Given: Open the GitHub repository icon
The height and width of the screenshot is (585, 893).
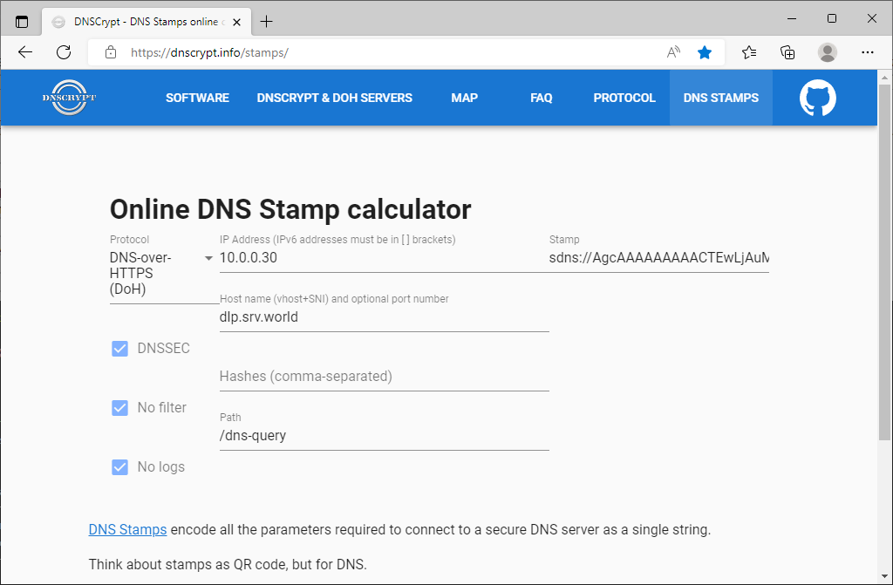Looking at the screenshot, I should (x=817, y=99).
